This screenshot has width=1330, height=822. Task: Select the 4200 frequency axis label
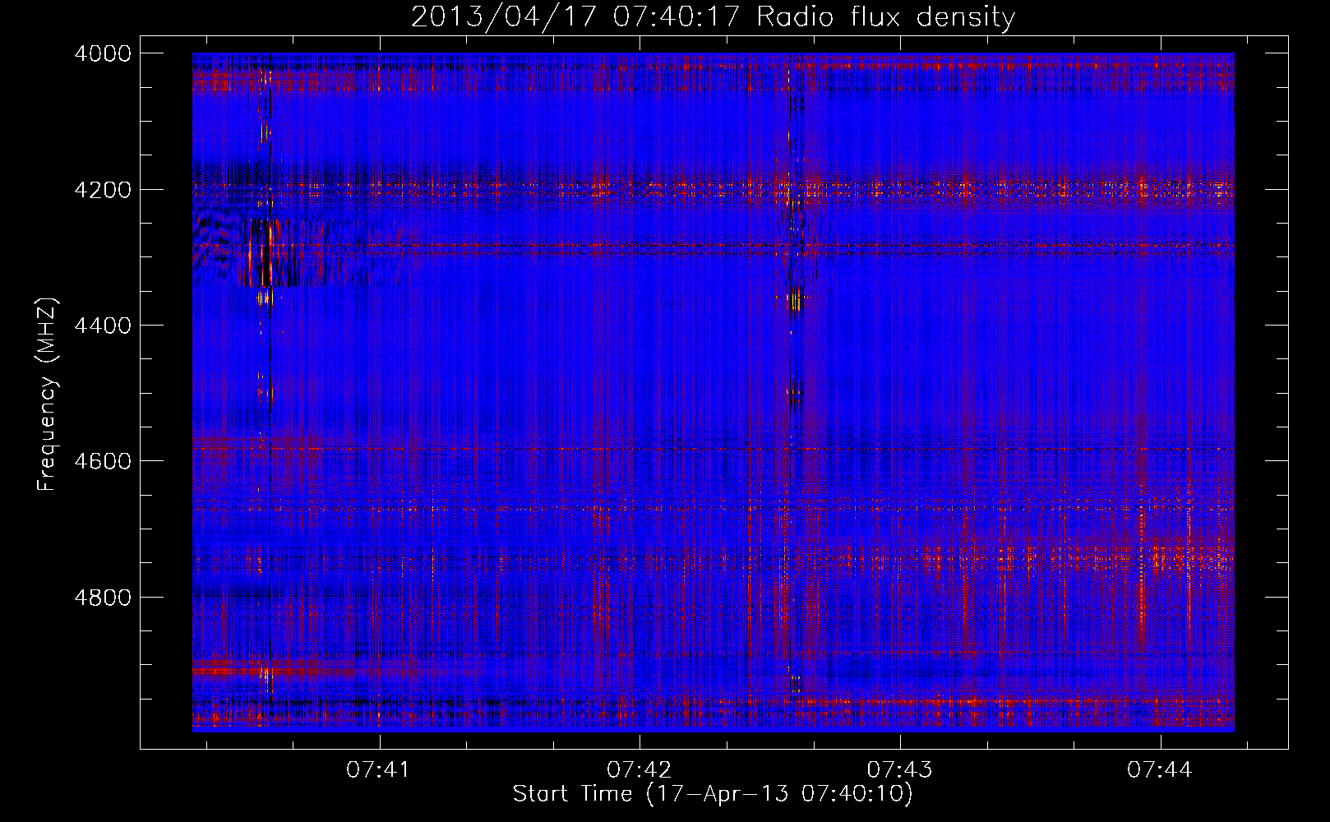pos(103,189)
